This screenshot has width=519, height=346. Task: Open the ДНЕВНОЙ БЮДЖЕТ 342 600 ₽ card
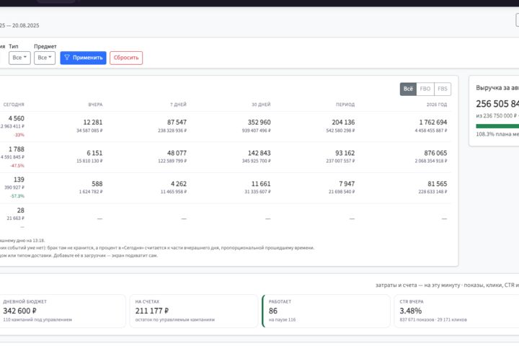pos(62,311)
